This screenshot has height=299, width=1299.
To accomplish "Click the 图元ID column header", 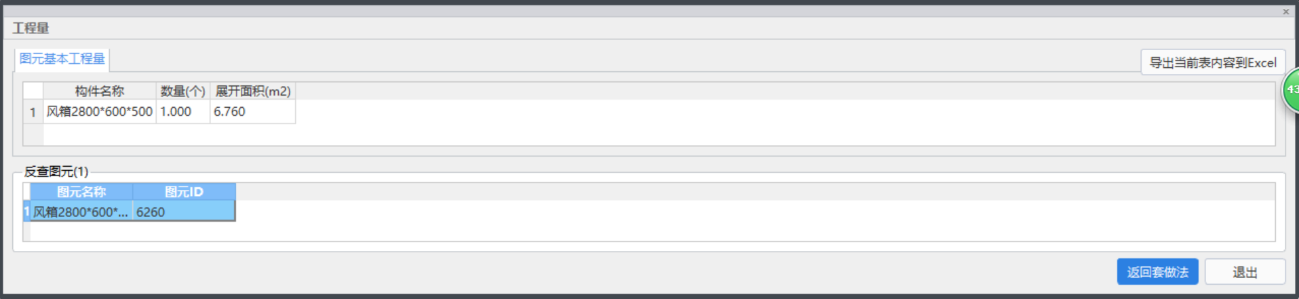I will (184, 192).
